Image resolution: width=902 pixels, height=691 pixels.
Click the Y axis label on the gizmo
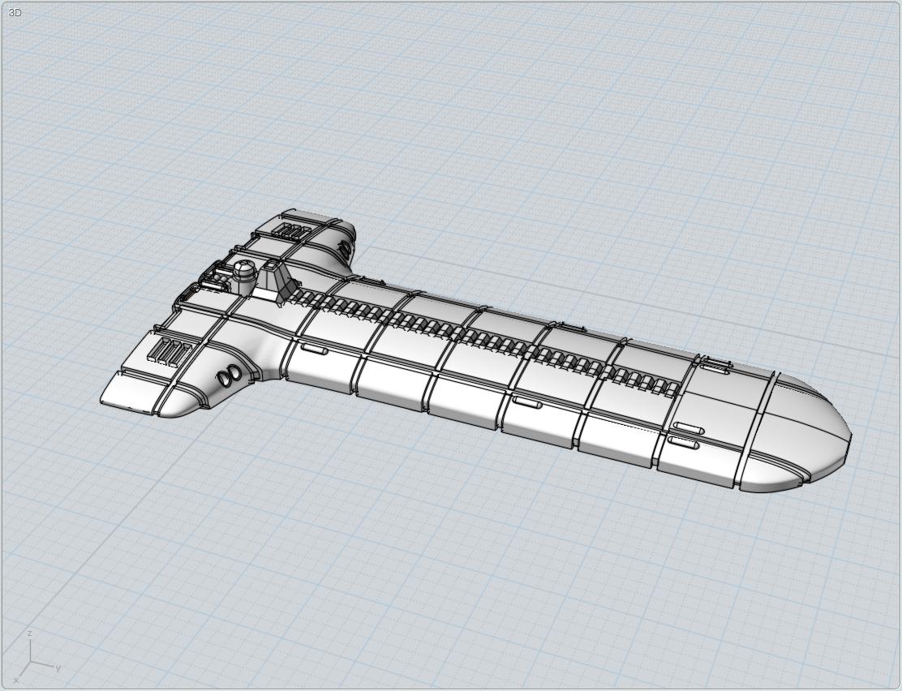point(58,667)
